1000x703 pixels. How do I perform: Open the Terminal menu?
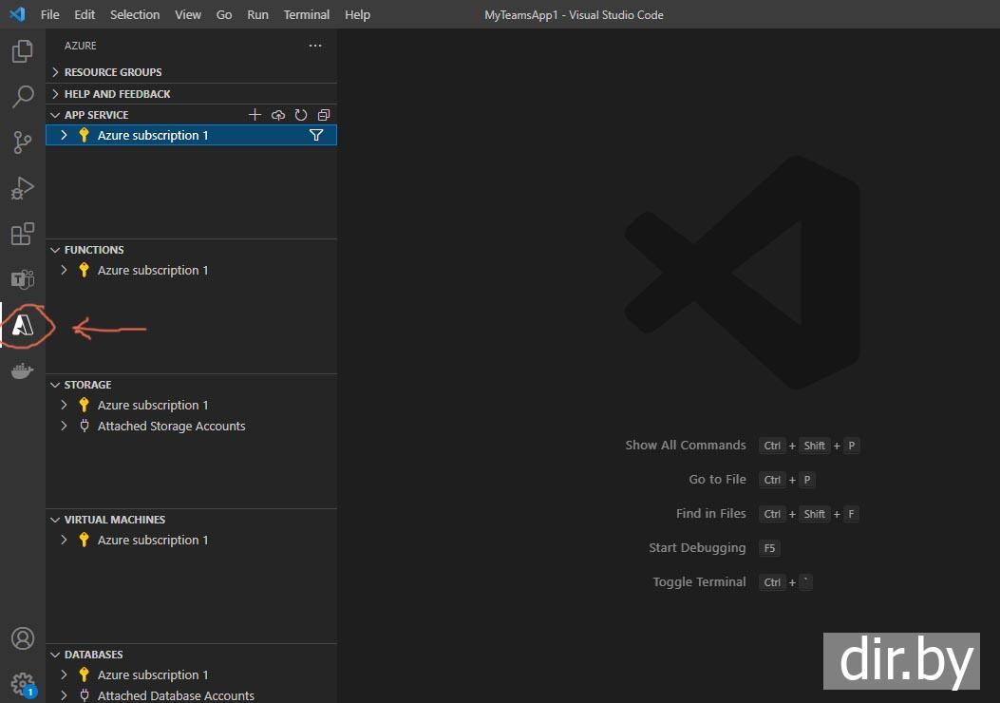click(x=307, y=14)
